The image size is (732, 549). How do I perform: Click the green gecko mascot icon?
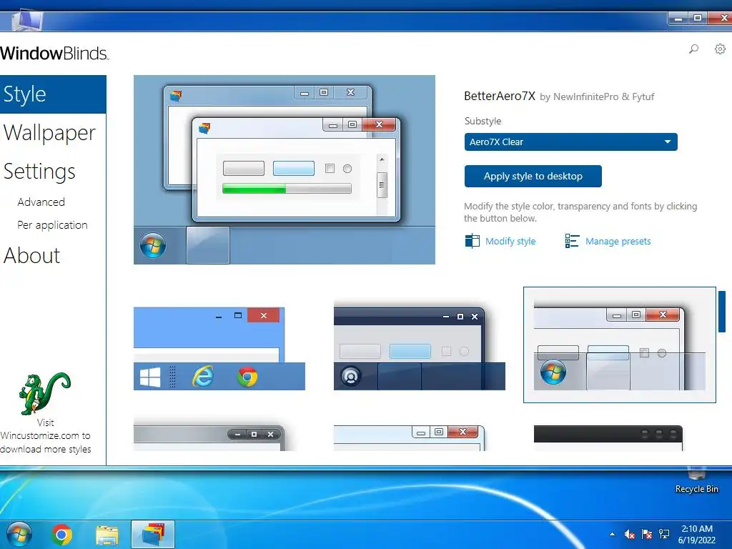coord(44,393)
